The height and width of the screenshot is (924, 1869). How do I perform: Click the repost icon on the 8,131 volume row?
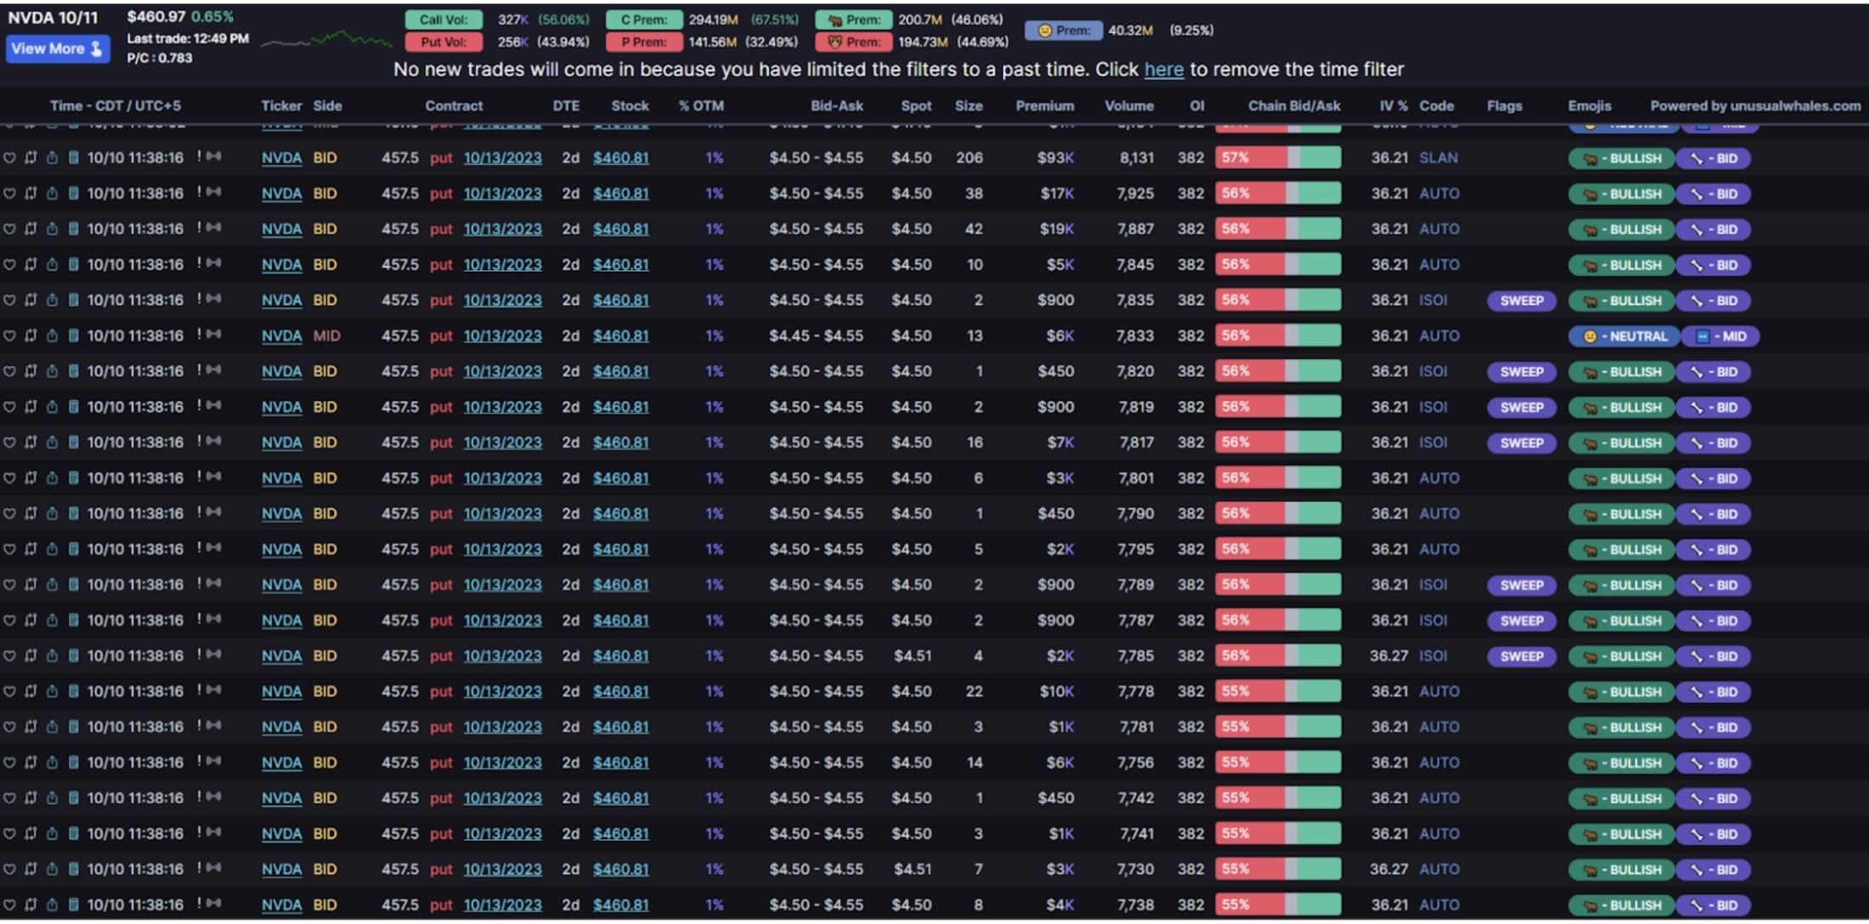tap(31, 158)
